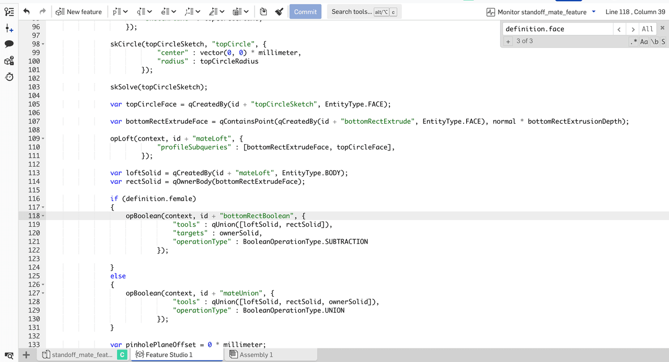This screenshot has width=669, height=362.
Task: Click the New feature button
Action: 79,11
